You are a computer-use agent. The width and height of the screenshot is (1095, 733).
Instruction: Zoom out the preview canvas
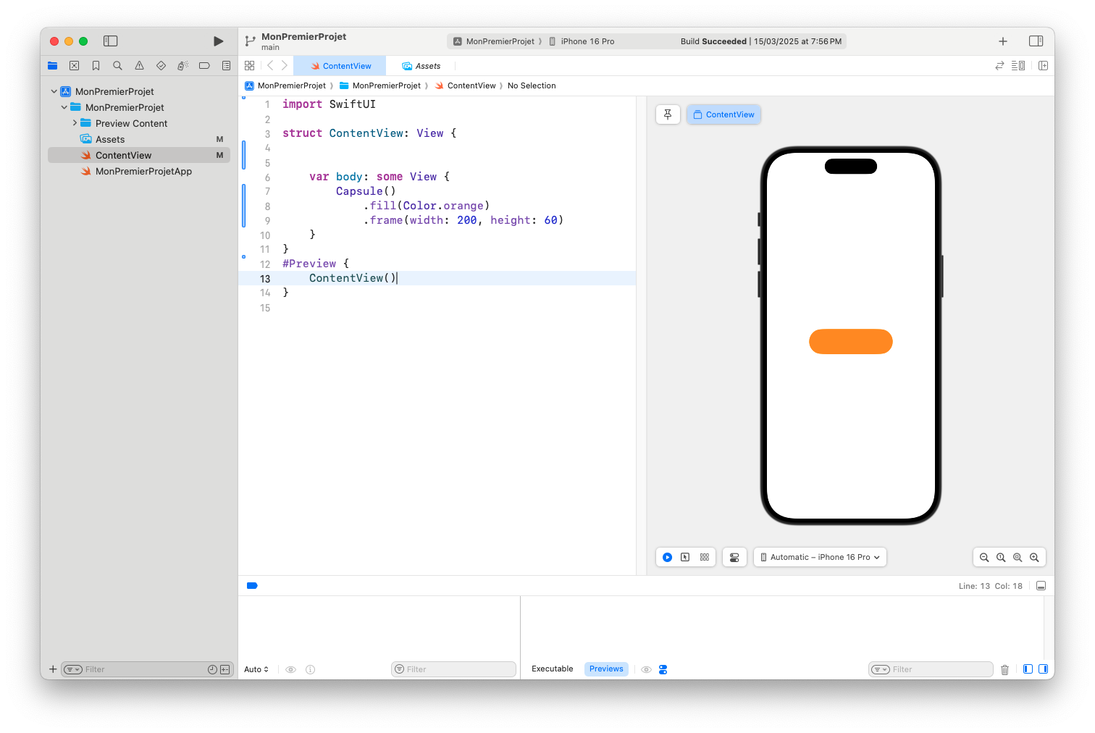pyautogui.click(x=984, y=558)
